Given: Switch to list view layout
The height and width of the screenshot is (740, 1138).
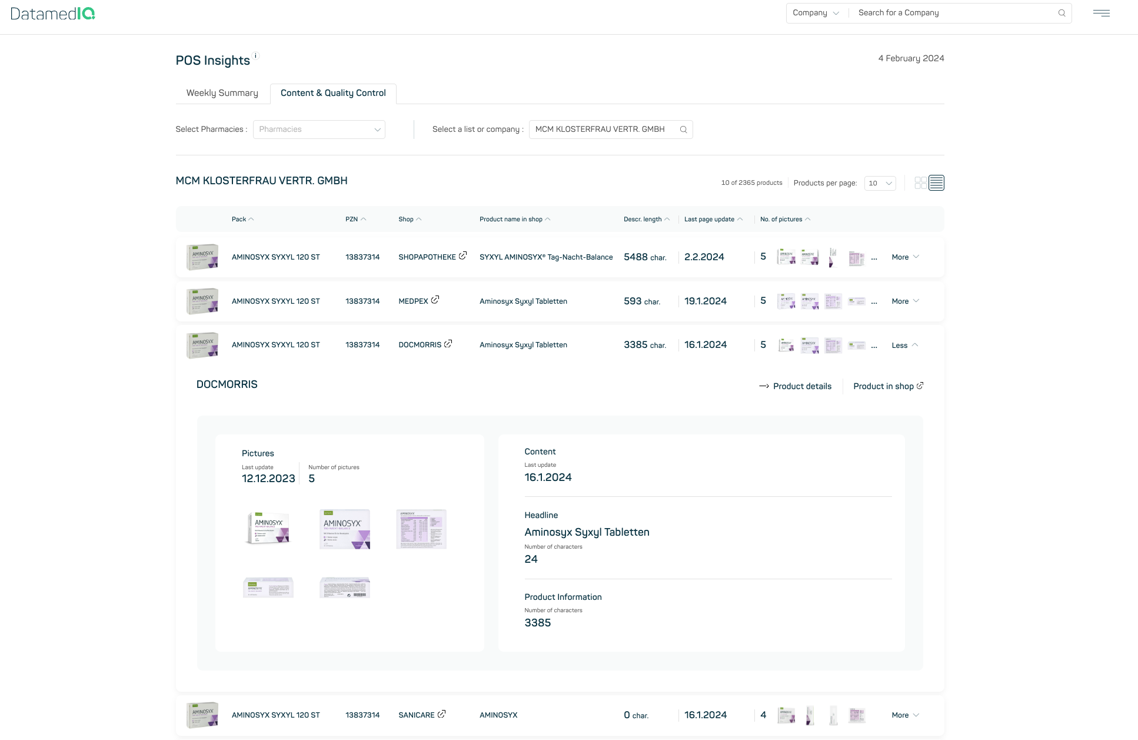Looking at the screenshot, I should pos(936,183).
